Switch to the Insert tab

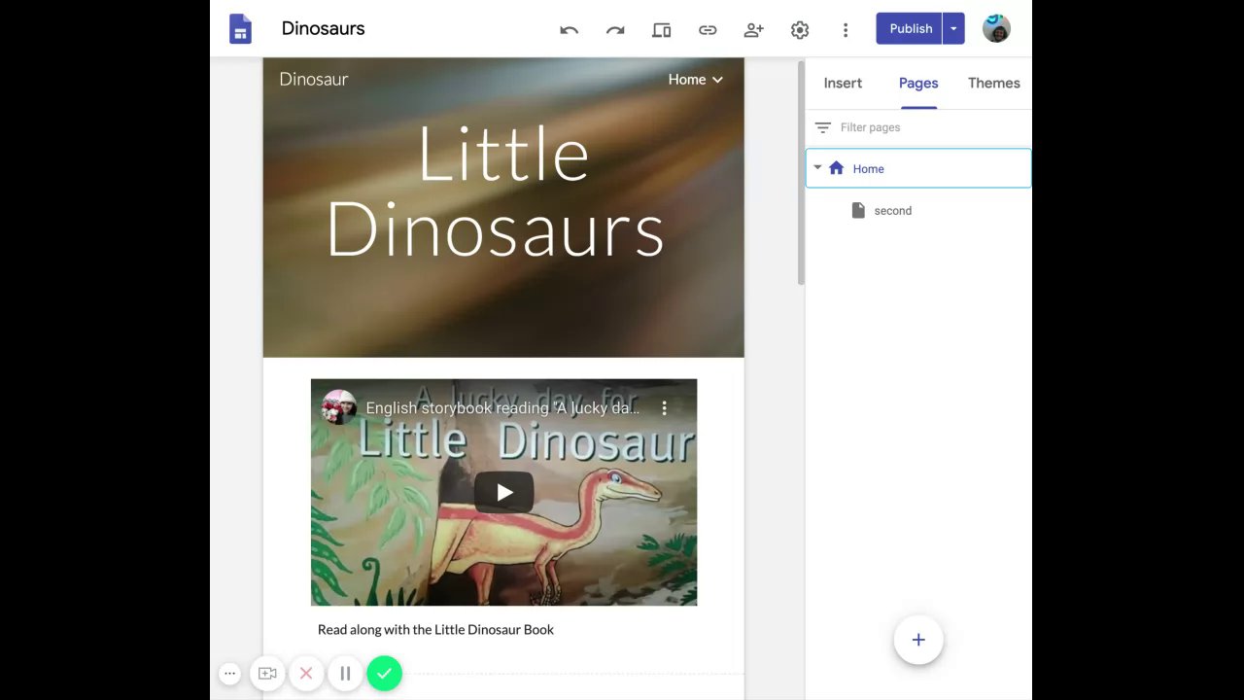point(843,83)
